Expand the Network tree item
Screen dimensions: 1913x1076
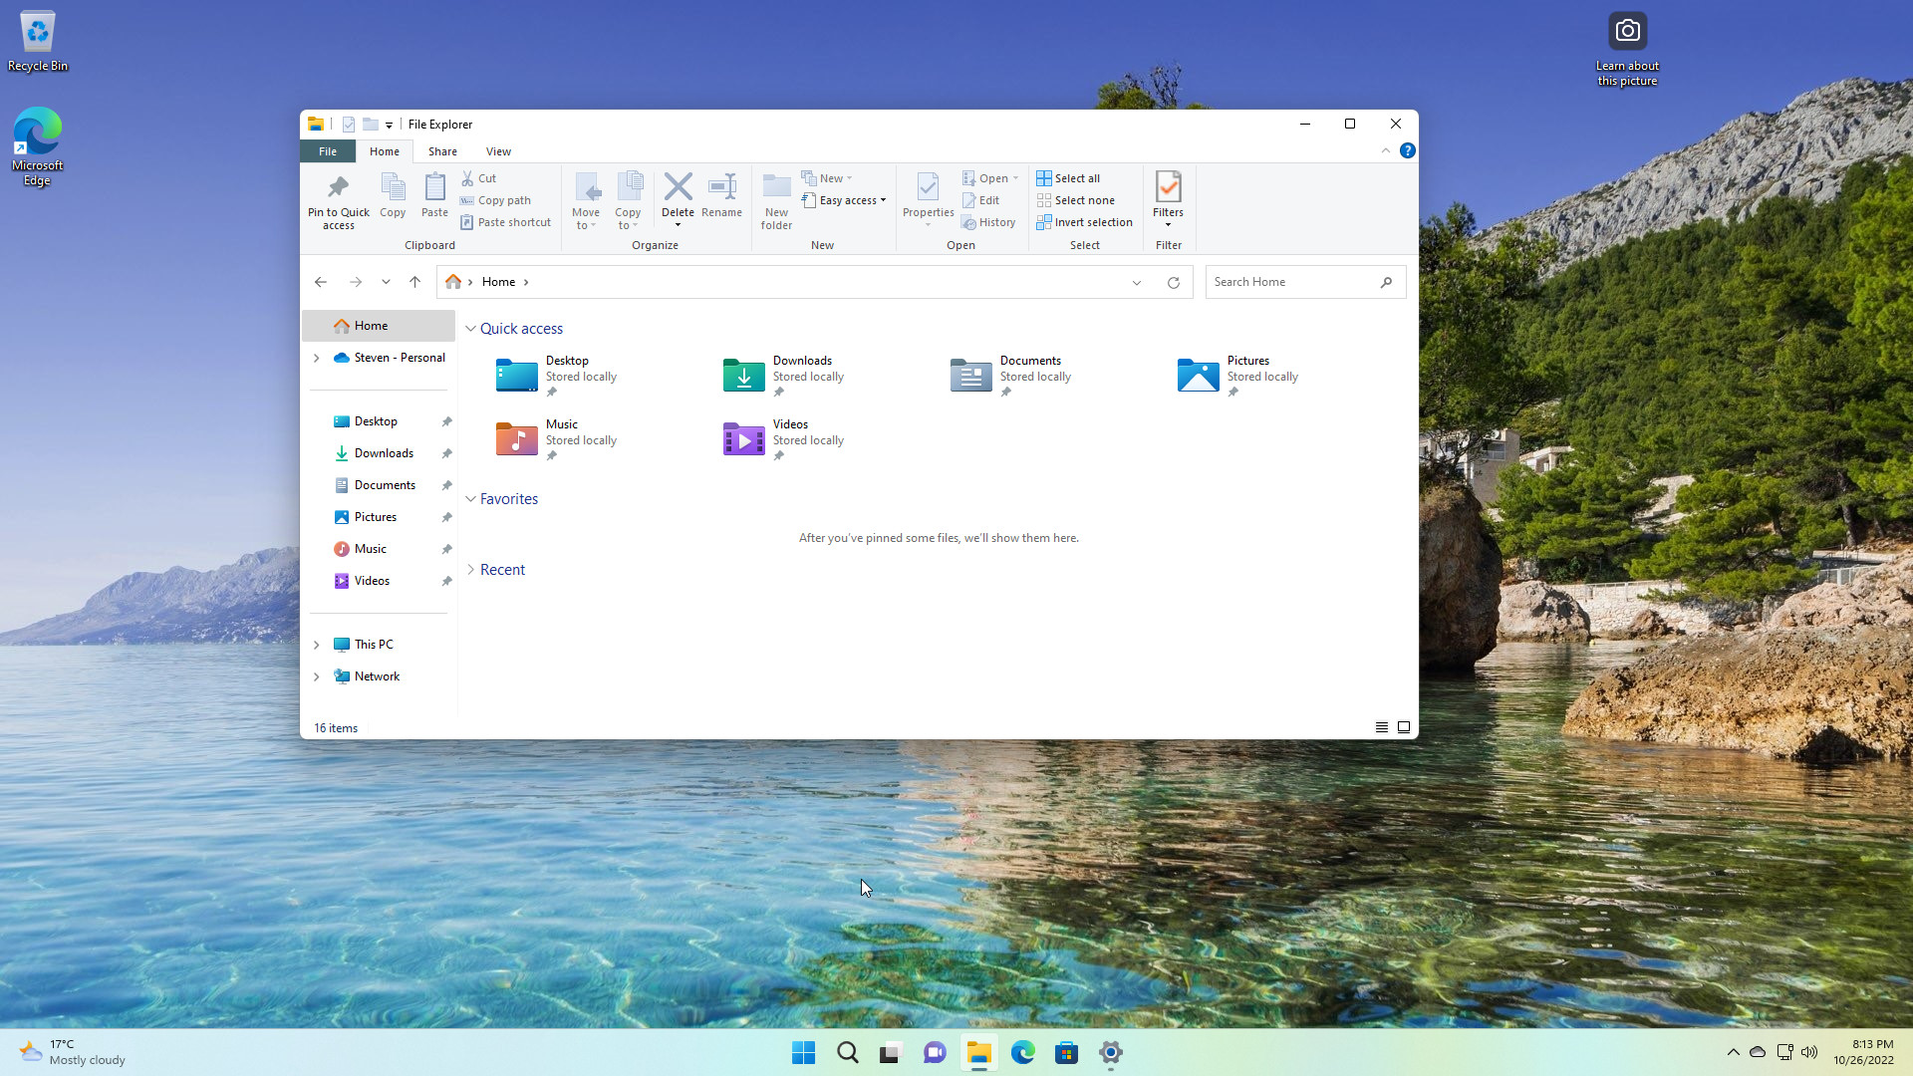click(x=318, y=675)
